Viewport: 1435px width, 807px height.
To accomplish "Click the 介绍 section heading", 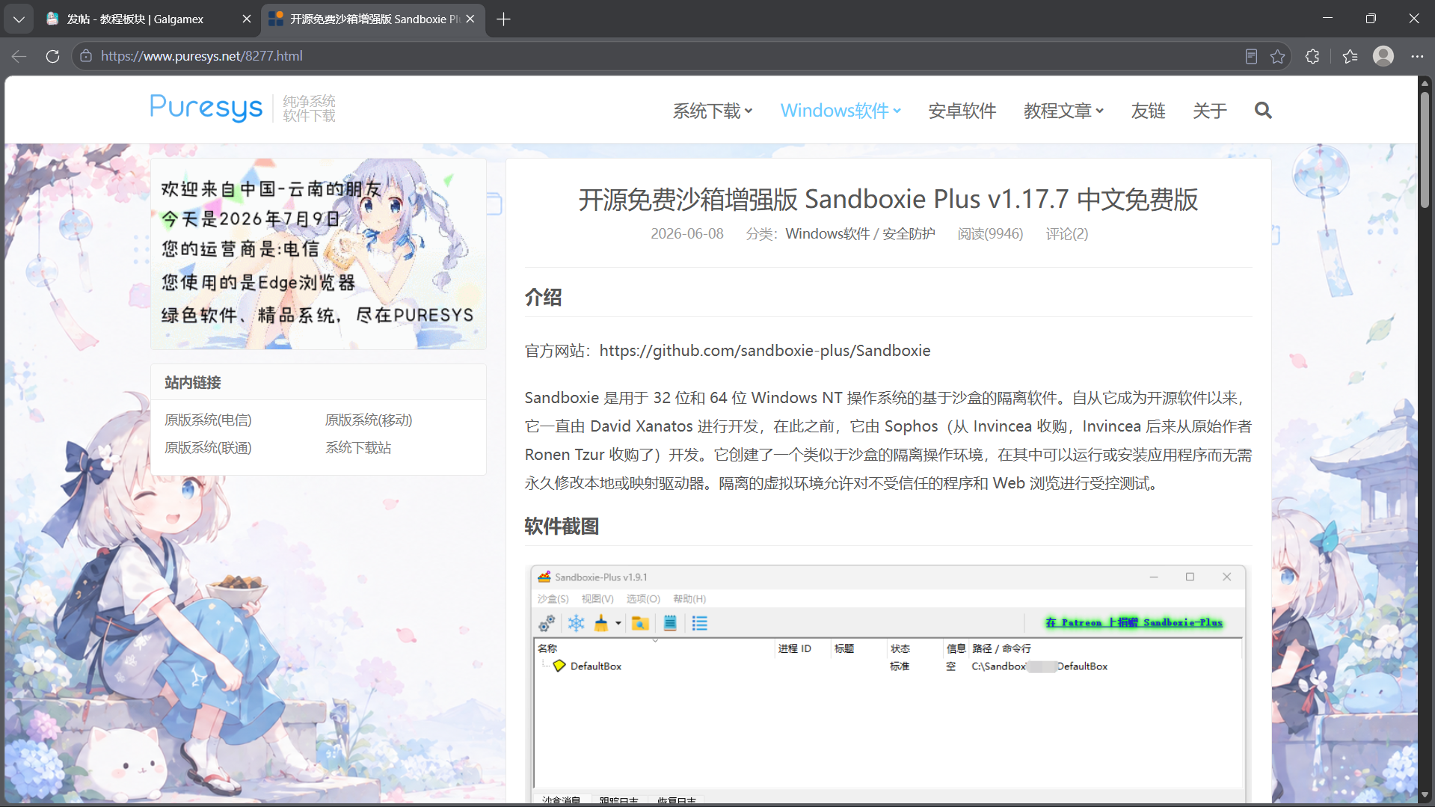I will (543, 297).
